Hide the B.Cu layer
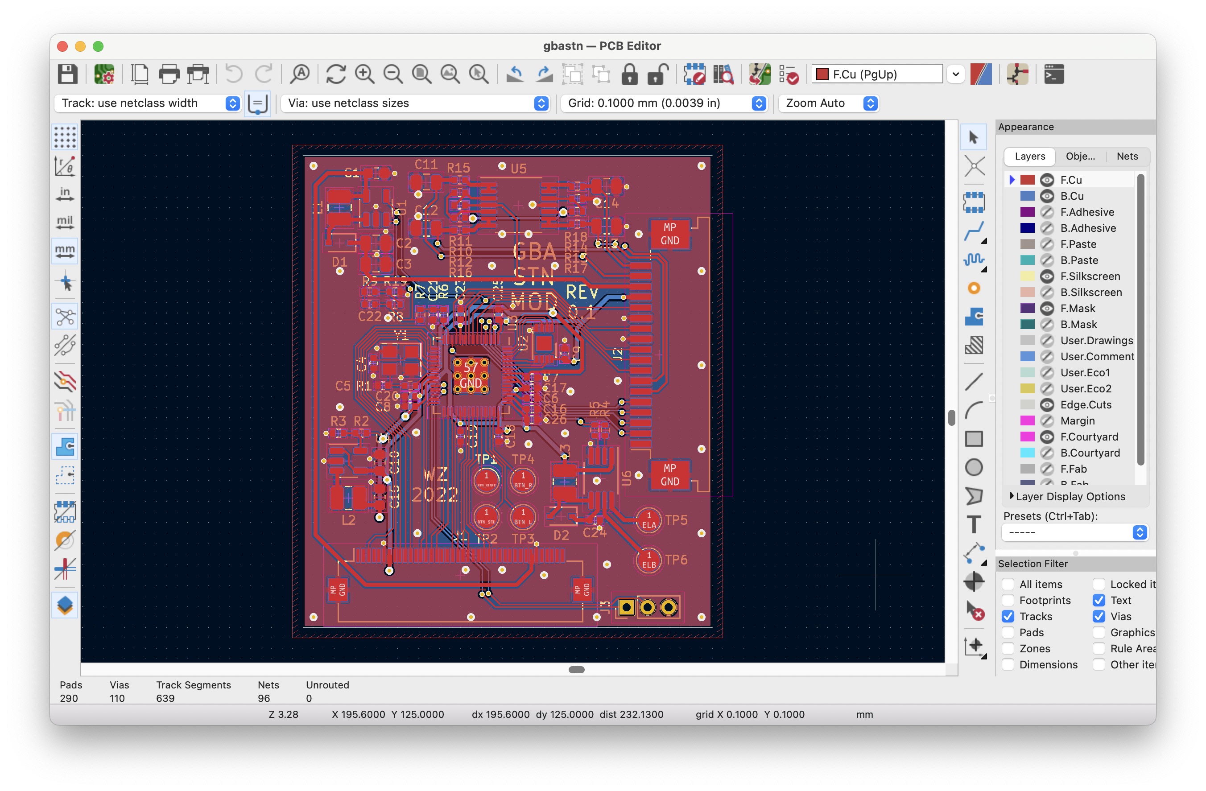The width and height of the screenshot is (1206, 791). [x=1047, y=196]
